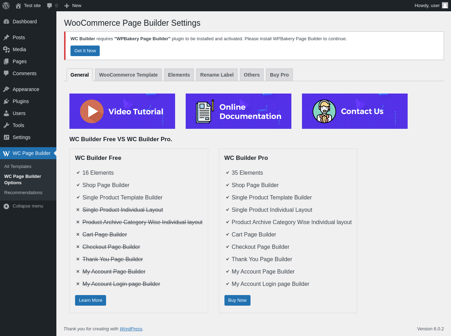Screen dimensions: 451x336
Task: Click the play icon on Video Tutorial banner
Action: pos(92,111)
